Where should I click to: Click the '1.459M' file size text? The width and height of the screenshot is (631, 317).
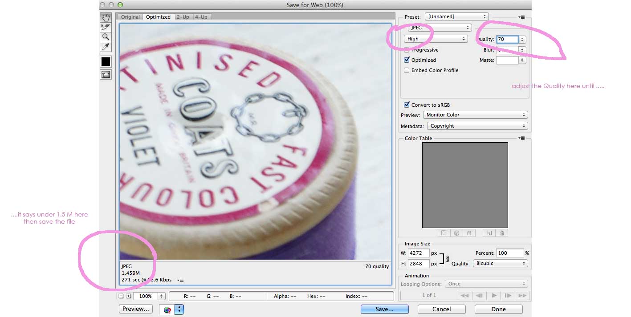point(131,273)
